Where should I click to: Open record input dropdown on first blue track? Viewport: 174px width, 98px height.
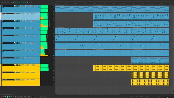coord(33,6)
